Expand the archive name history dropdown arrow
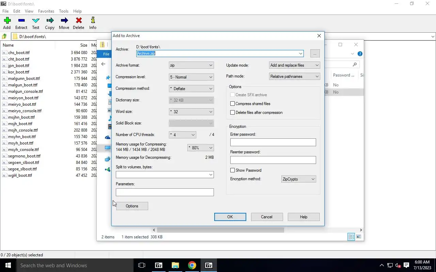The width and height of the screenshot is (436, 272). [x=301, y=53]
